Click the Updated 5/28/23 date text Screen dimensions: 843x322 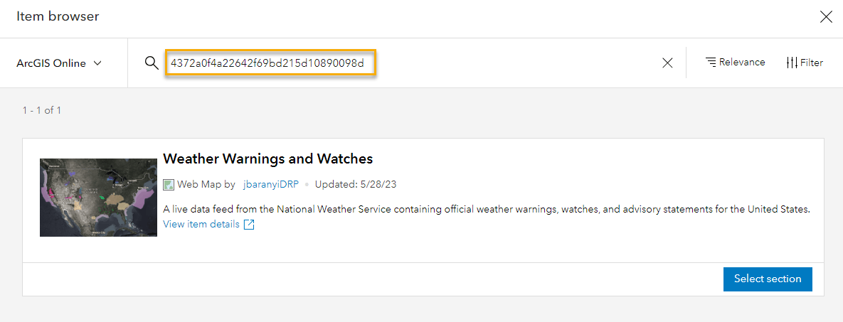[356, 184]
